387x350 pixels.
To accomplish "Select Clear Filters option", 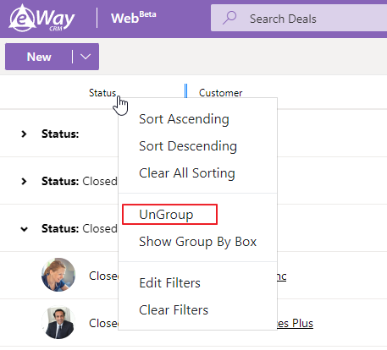I will point(174,310).
